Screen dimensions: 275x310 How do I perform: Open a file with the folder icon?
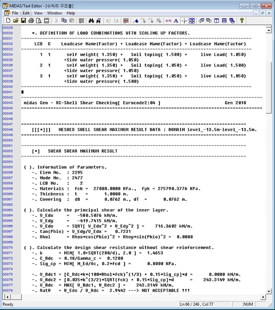click(x=16, y=21)
